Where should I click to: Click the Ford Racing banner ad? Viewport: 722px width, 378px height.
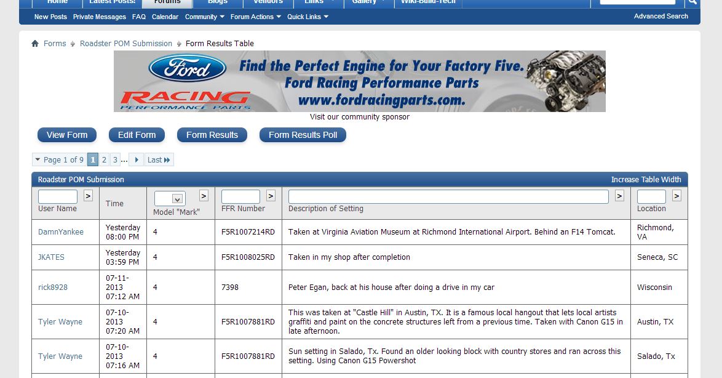click(360, 81)
